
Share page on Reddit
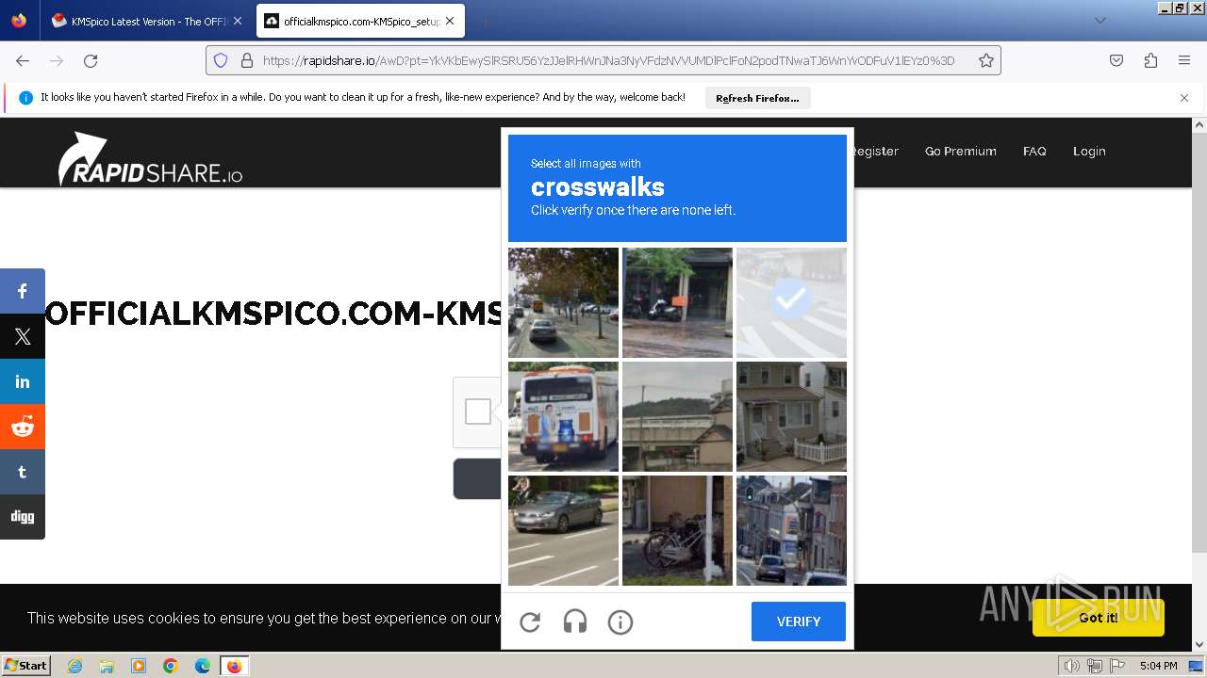(x=23, y=427)
